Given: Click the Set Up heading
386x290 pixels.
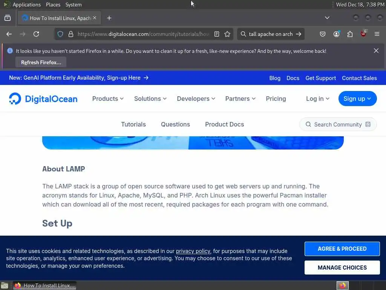Looking at the screenshot, I should [57, 223].
